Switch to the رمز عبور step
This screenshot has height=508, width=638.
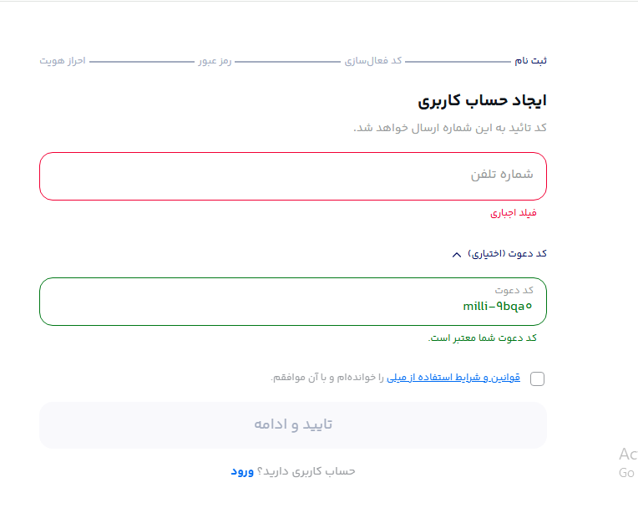coord(215,61)
